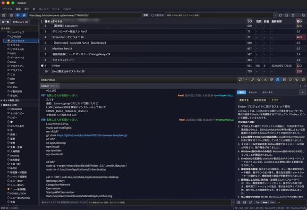
Task: Close the AI summary side panel
Action: click(302, 92)
